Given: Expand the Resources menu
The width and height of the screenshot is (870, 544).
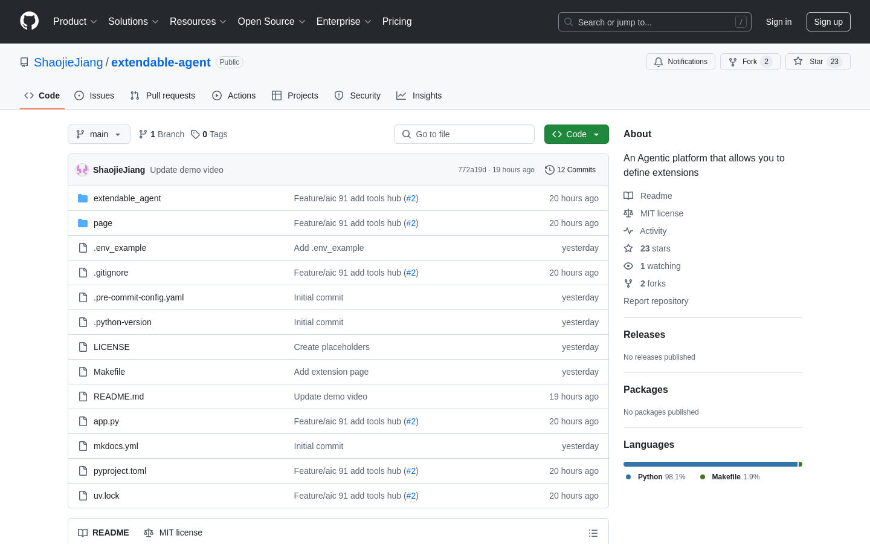Looking at the screenshot, I should pos(198,22).
